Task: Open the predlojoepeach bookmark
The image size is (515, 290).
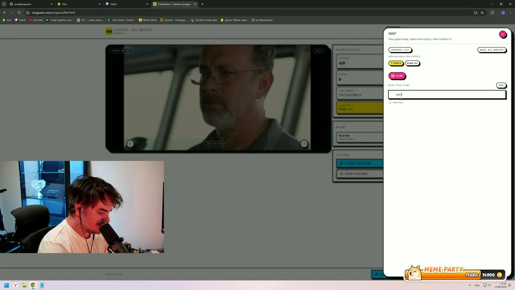Action: point(262,20)
